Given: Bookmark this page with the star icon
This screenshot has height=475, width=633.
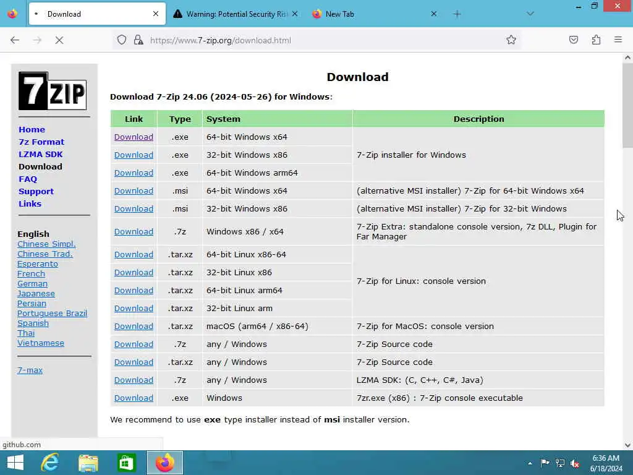Looking at the screenshot, I should [x=511, y=40].
